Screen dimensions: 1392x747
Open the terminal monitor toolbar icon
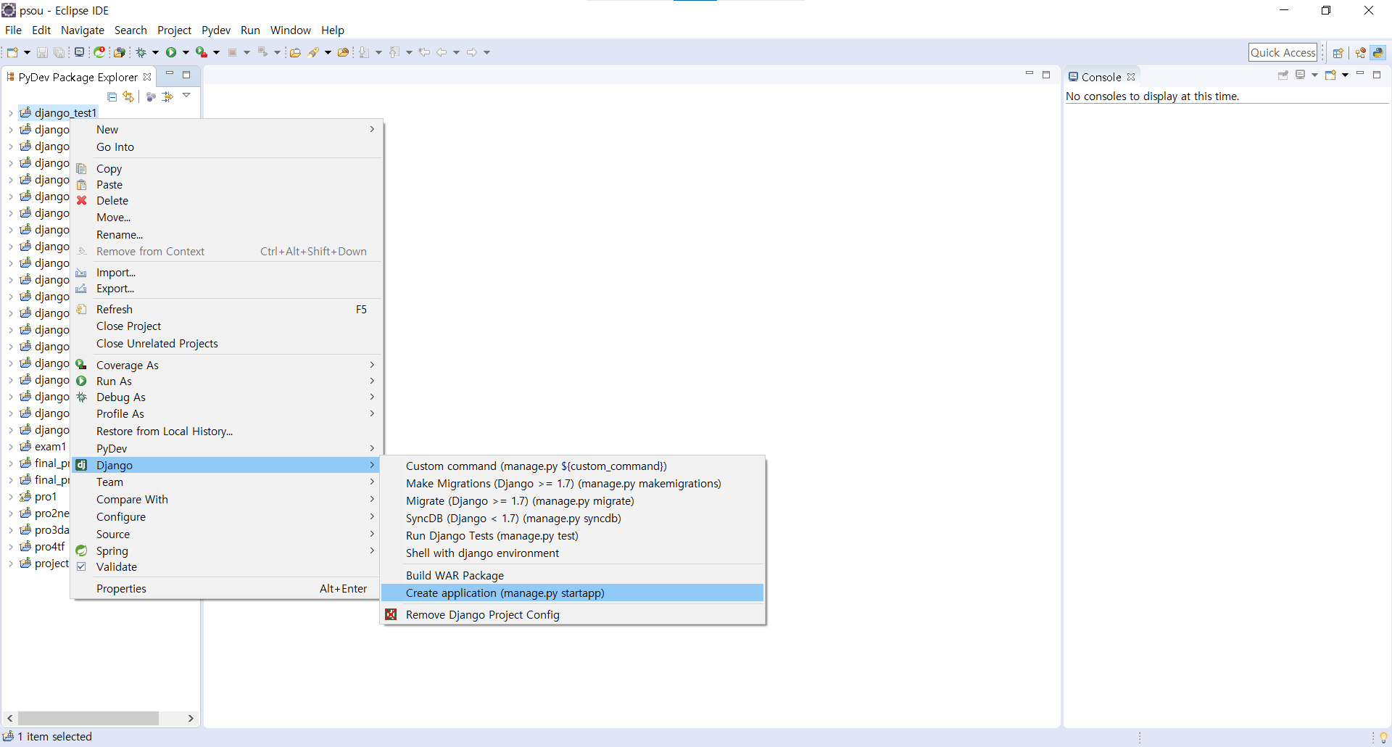point(79,52)
